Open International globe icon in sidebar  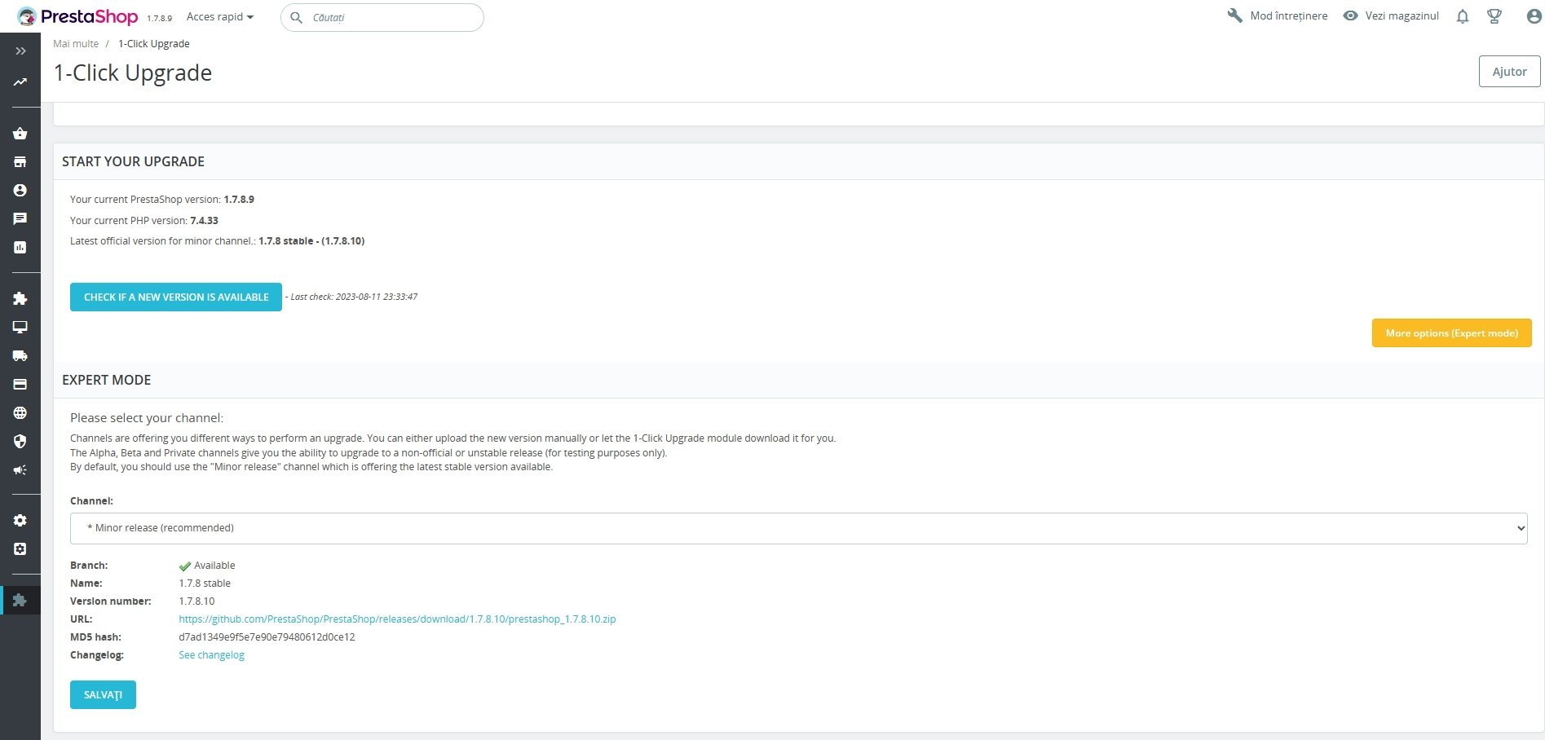20,413
